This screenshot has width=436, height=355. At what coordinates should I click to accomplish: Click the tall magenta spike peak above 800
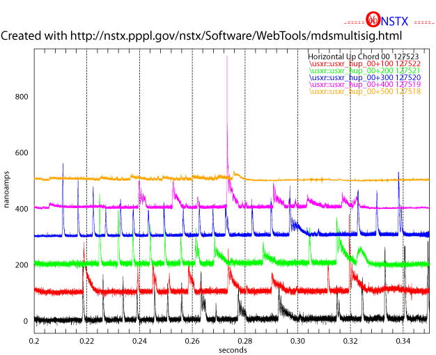click(x=228, y=57)
